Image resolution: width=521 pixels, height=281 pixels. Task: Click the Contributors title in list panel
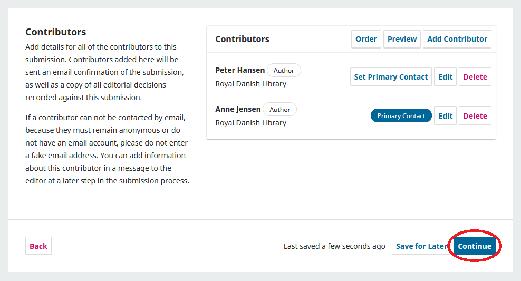click(242, 39)
